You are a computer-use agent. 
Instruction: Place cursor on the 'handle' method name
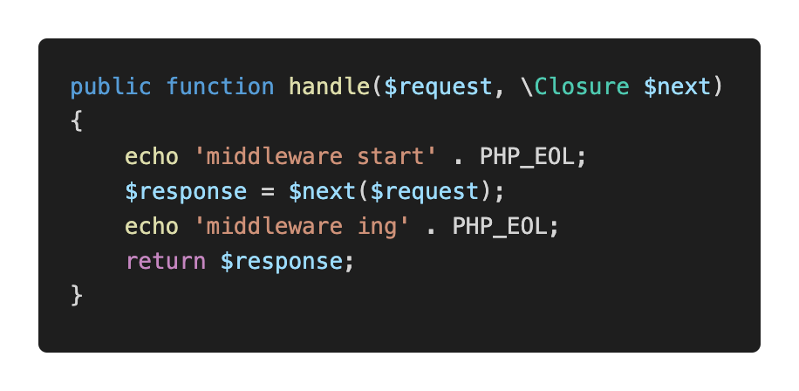coord(329,87)
